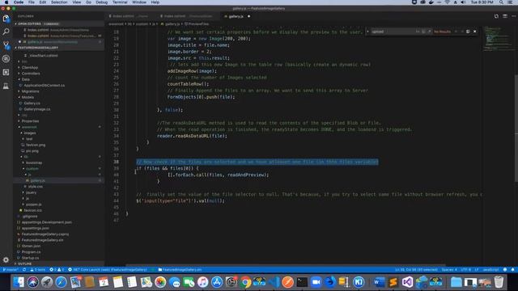Collapse the Data folder
The image size is (518, 291).
(26, 79)
